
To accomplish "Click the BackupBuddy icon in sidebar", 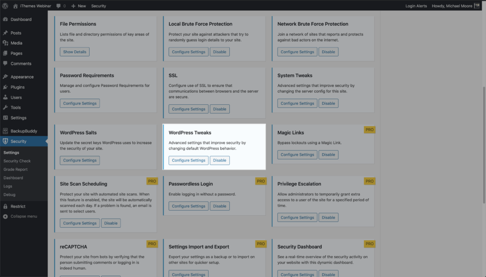I will 5,131.
